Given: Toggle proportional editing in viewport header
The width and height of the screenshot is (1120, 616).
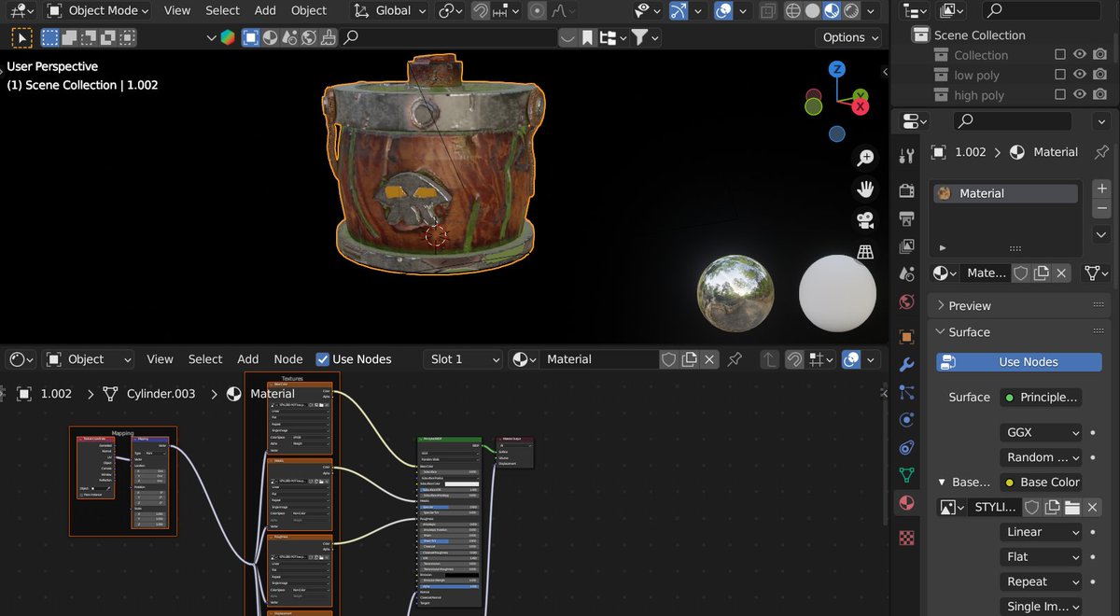Looking at the screenshot, I should tap(538, 11).
